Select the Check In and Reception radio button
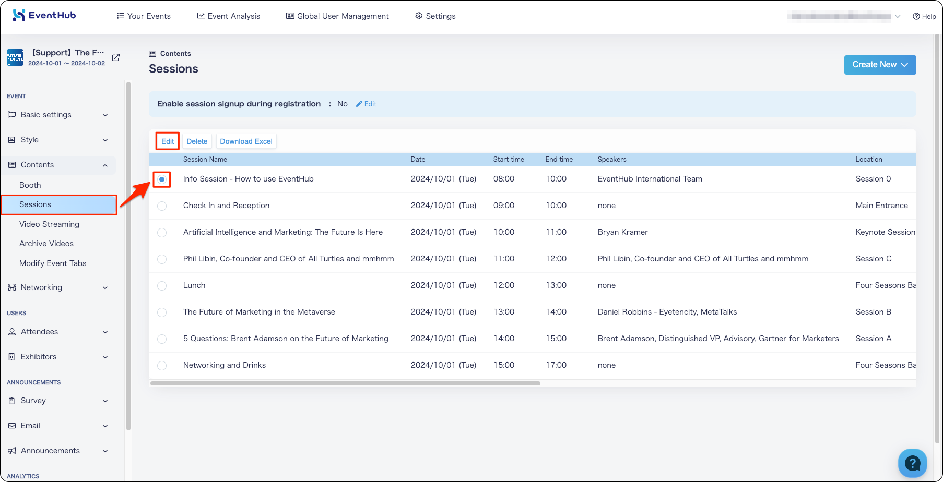Viewport: 943px width, 482px height. click(162, 206)
